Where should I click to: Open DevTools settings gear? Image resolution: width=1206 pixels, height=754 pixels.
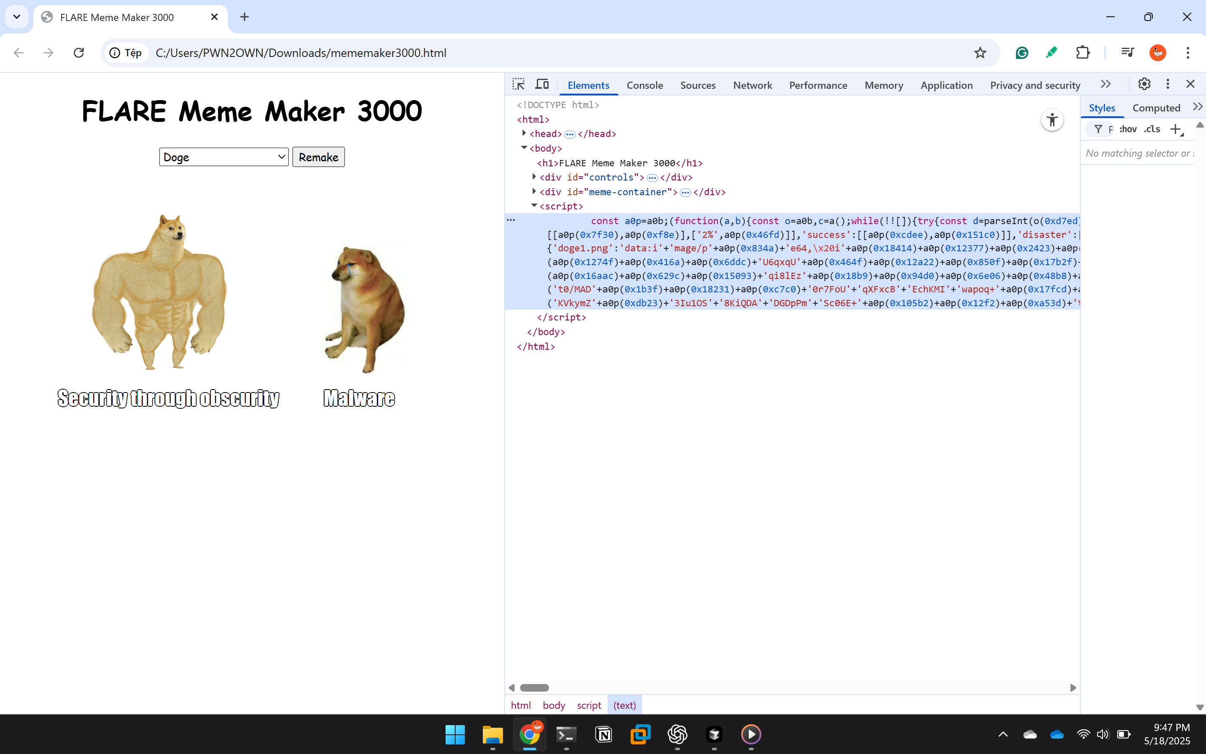pos(1144,84)
